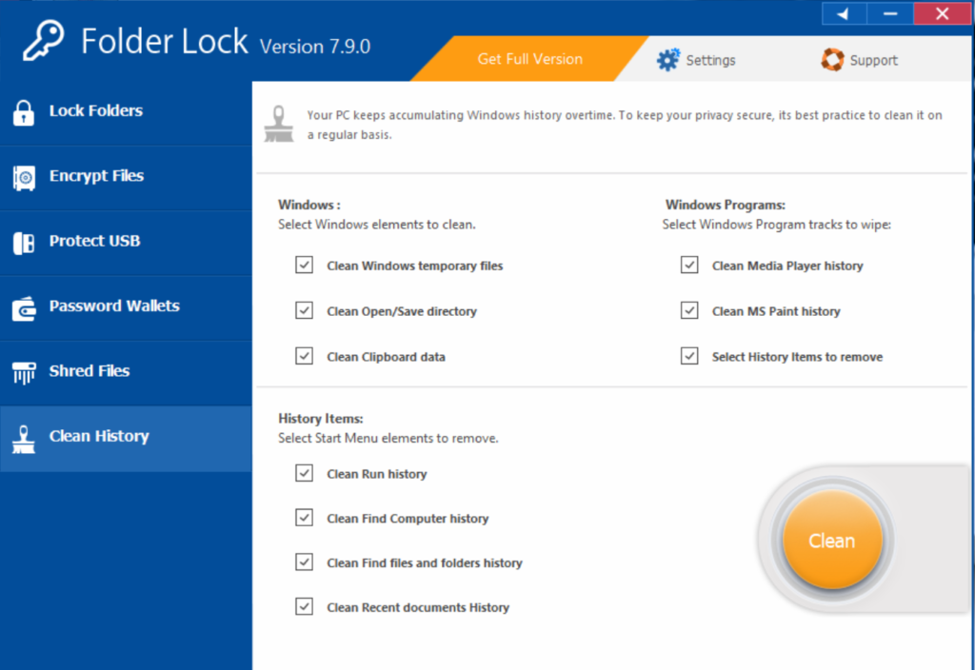Image resolution: width=975 pixels, height=670 pixels.
Task: Toggle Clean Recent documents History
Action: pyautogui.click(x=304, y=606)
